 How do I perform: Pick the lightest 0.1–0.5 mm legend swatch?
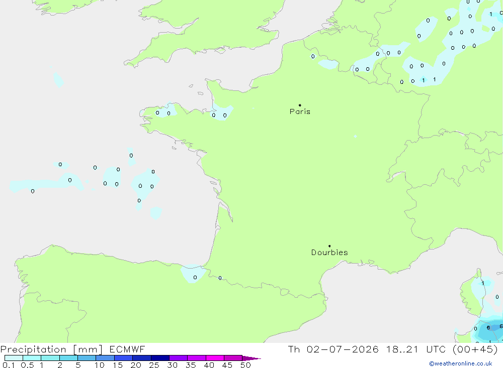(x=14, y=358)
